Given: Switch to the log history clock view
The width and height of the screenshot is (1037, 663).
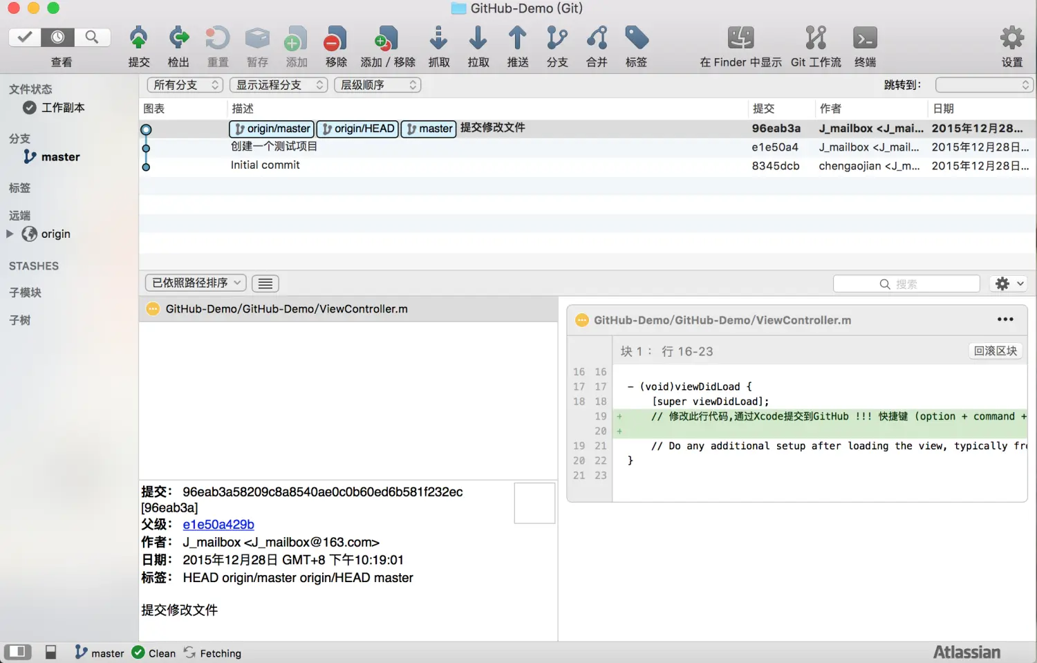Looking at the screenshot, I should 58,37.
